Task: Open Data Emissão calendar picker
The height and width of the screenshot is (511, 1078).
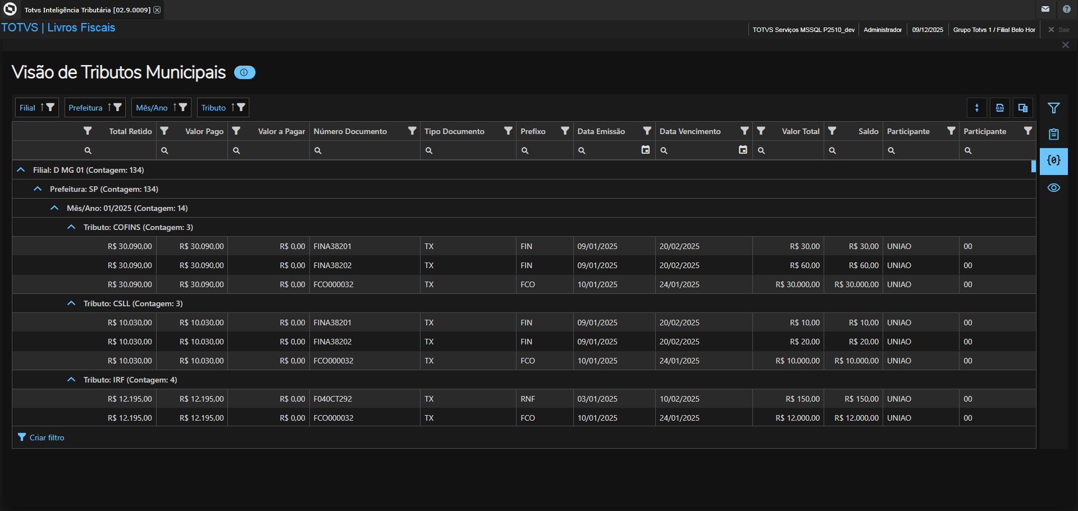Action: coord(646,150)
